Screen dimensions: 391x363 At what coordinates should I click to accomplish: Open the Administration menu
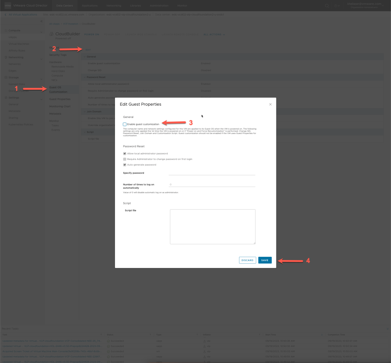pyautogui.click(x=159, y=5)
